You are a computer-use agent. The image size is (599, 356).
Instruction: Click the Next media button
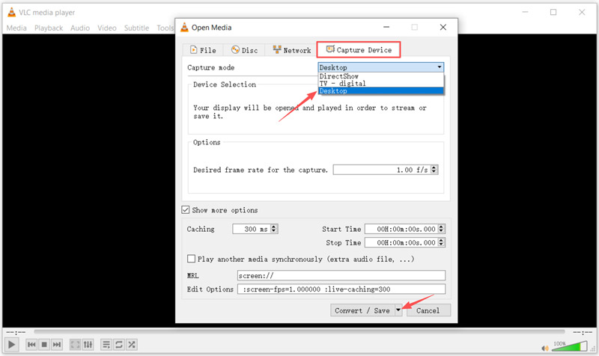click(57, 345)
